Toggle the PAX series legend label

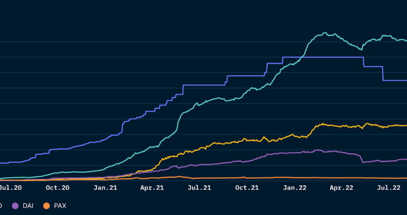(60, 206)
